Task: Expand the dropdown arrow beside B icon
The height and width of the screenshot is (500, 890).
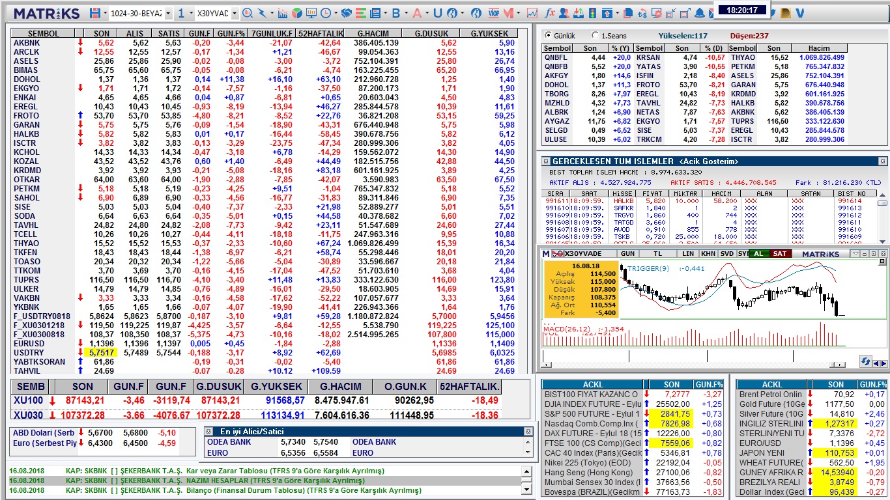Action: point(406,13)
